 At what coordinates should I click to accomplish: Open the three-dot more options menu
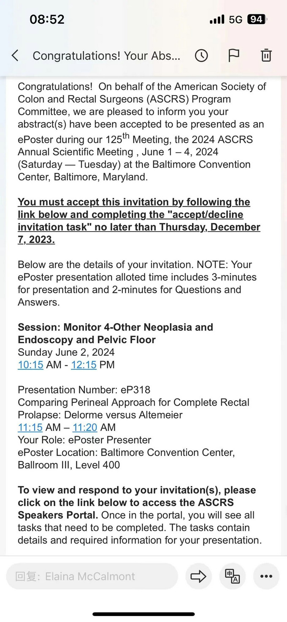pos(266,576)
